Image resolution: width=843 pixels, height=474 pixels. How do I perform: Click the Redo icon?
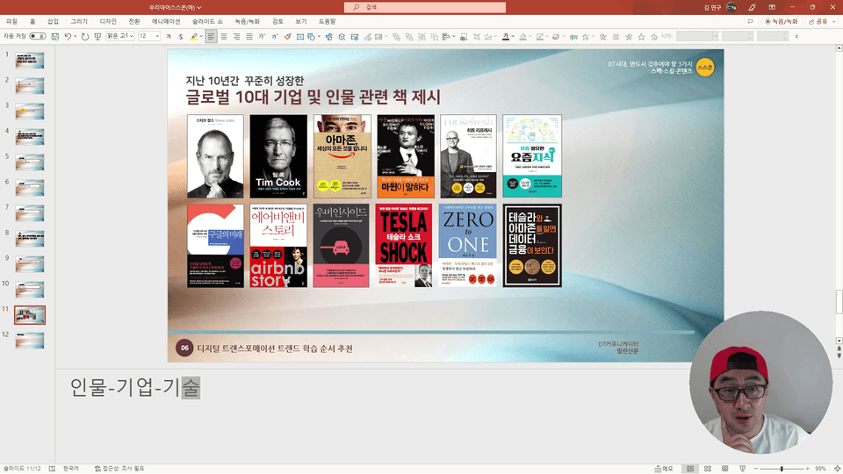[85, 37]
